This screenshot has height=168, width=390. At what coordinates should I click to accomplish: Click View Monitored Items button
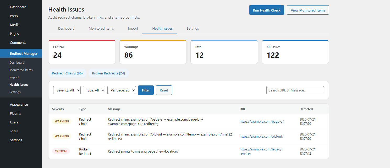pos(308,10)
